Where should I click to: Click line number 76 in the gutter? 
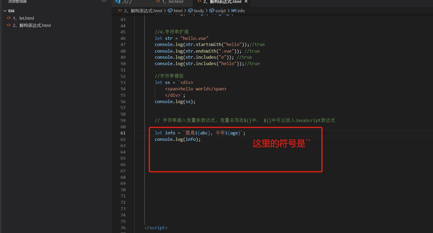[123, 228]
